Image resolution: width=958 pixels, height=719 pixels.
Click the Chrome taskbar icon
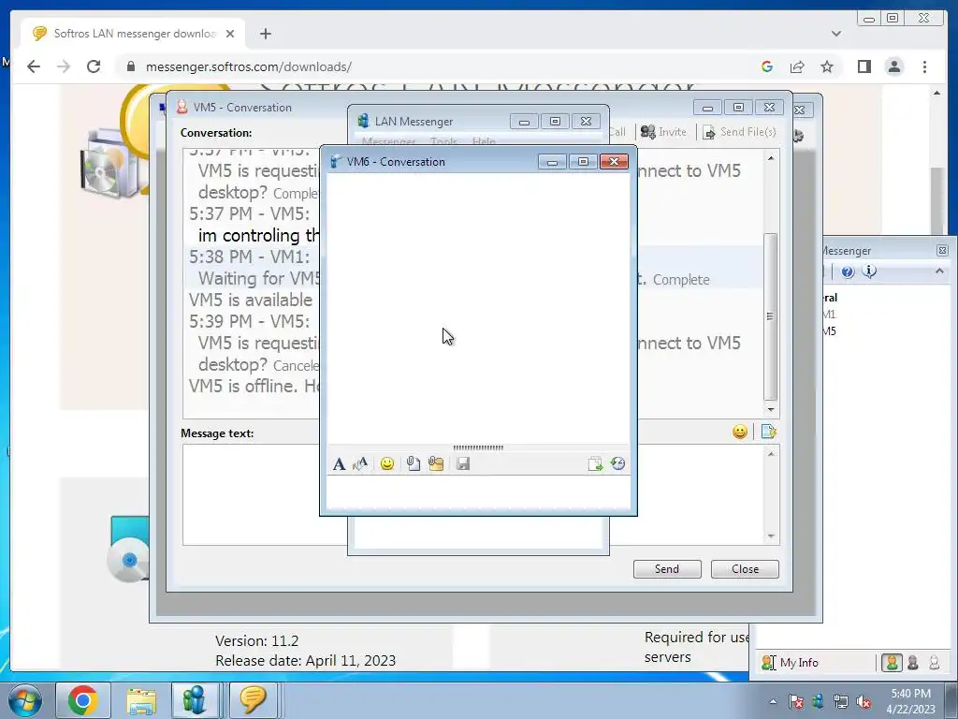coord(83,700)
